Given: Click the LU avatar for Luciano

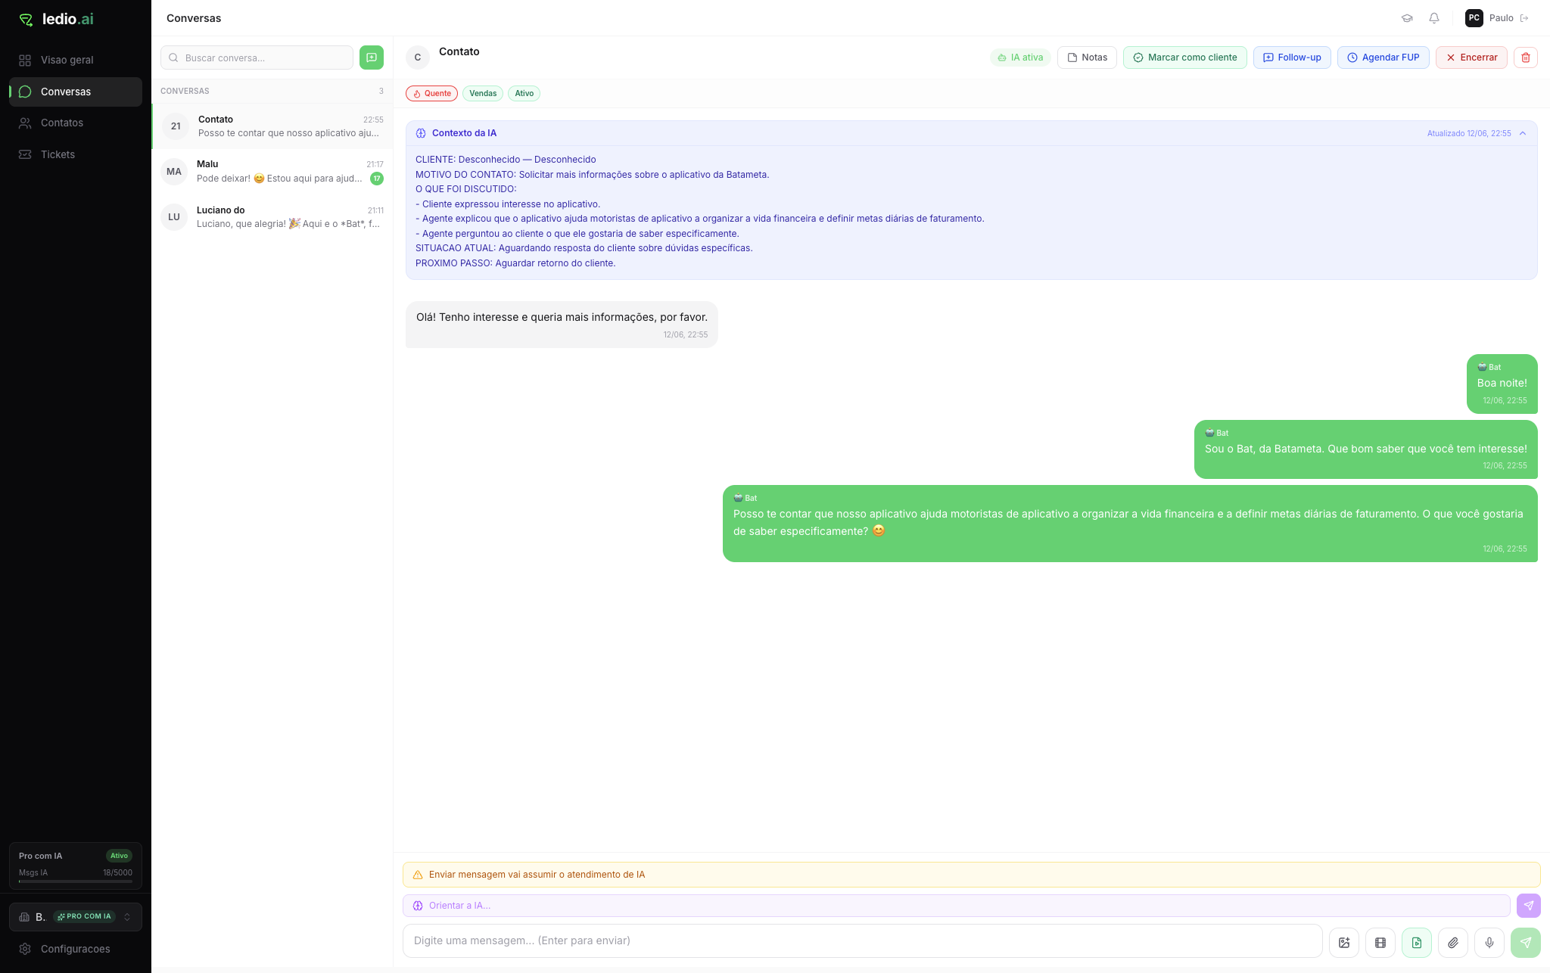Looking at the screenshot, I should point(174,217).
